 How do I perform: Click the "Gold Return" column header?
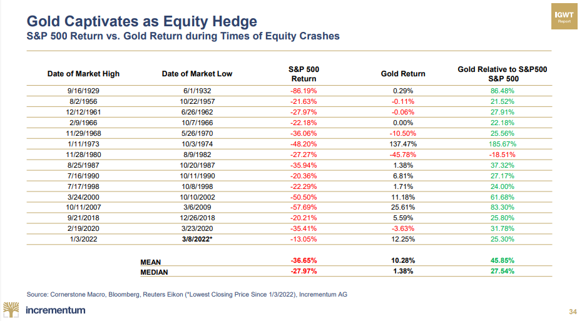pos(403,74)
